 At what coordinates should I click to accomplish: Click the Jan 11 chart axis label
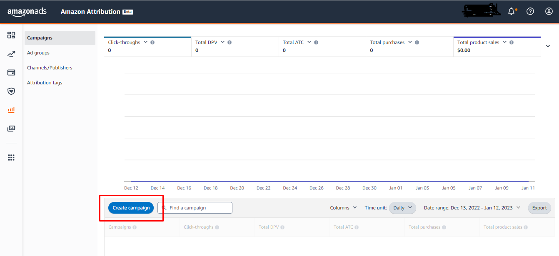pyautogui.click(x=528, y=188)
